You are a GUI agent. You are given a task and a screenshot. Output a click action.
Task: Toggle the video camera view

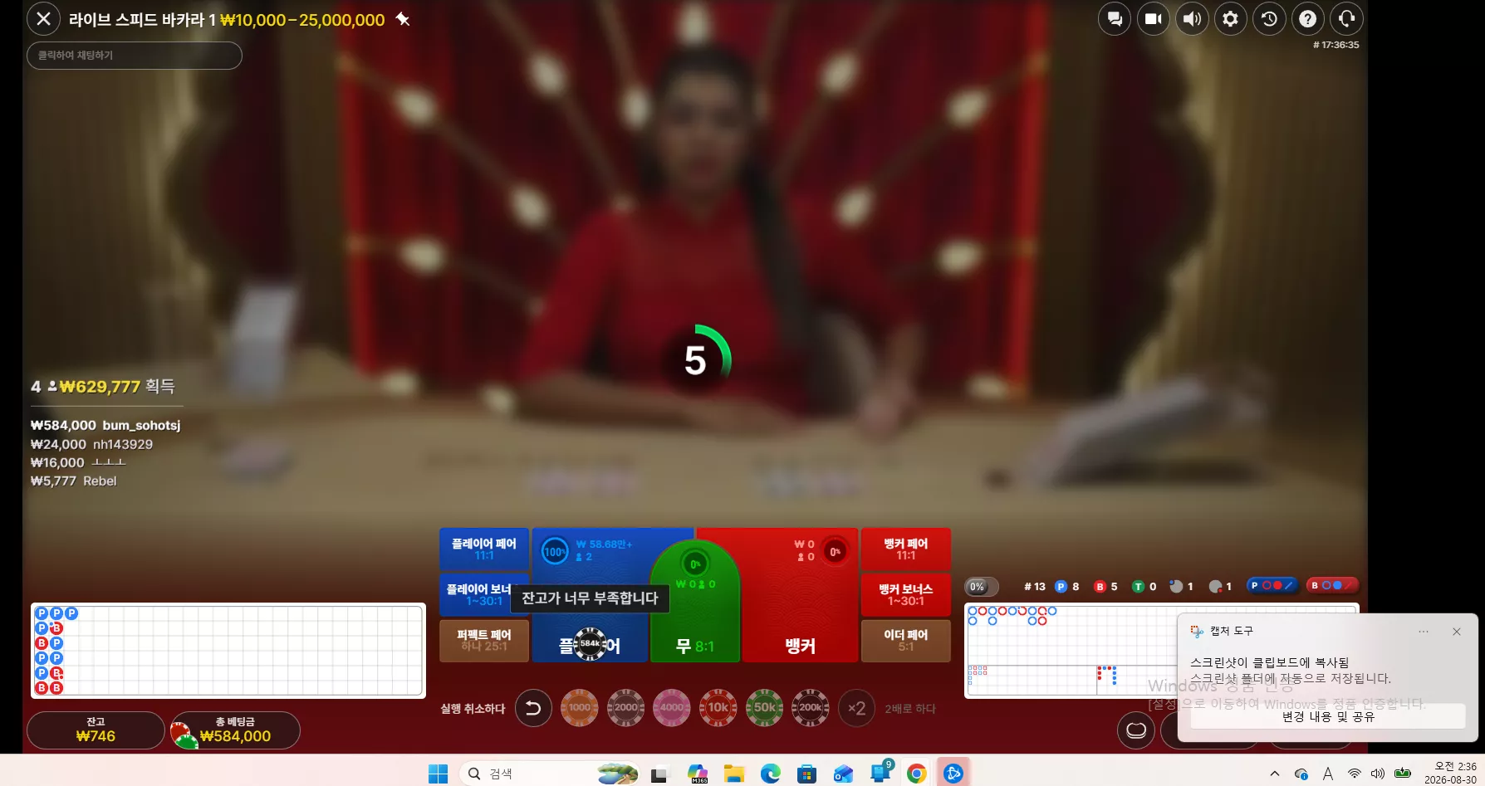1153,18
